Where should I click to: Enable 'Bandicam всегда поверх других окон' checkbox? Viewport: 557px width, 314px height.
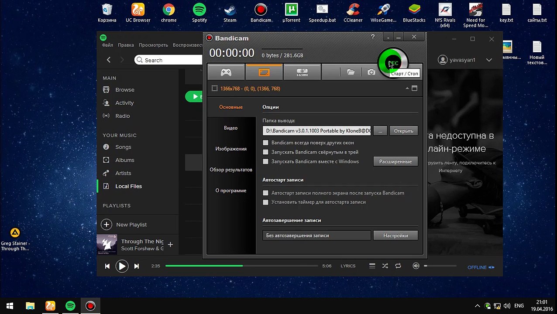pos(265,143)
